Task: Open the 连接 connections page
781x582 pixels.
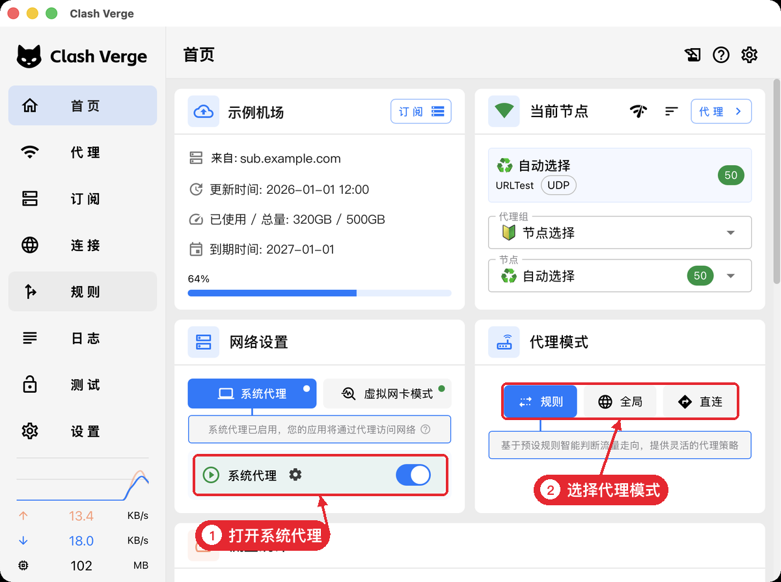Action: (83, 245)
